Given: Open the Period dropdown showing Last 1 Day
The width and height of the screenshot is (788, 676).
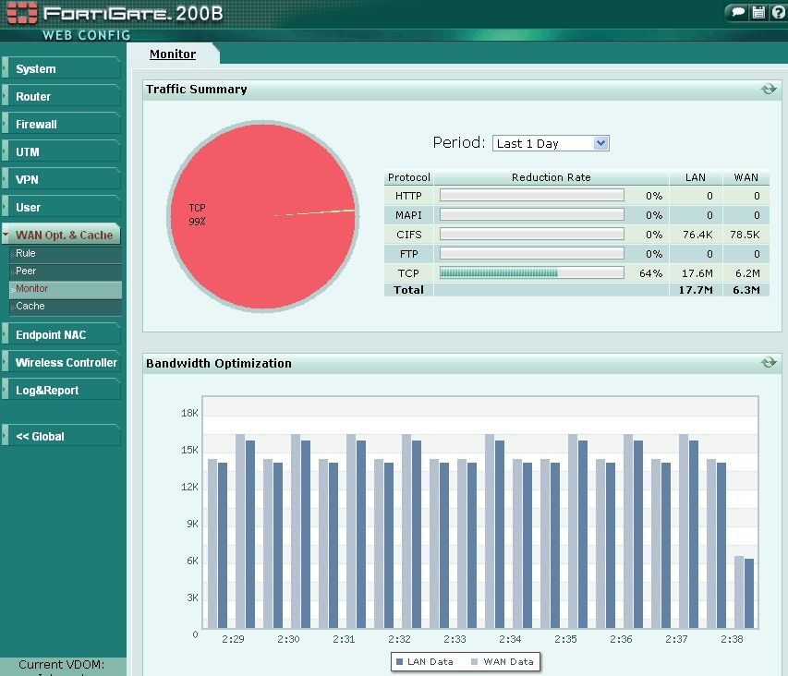Looking at the screenshot, I should tap(551, 143).
